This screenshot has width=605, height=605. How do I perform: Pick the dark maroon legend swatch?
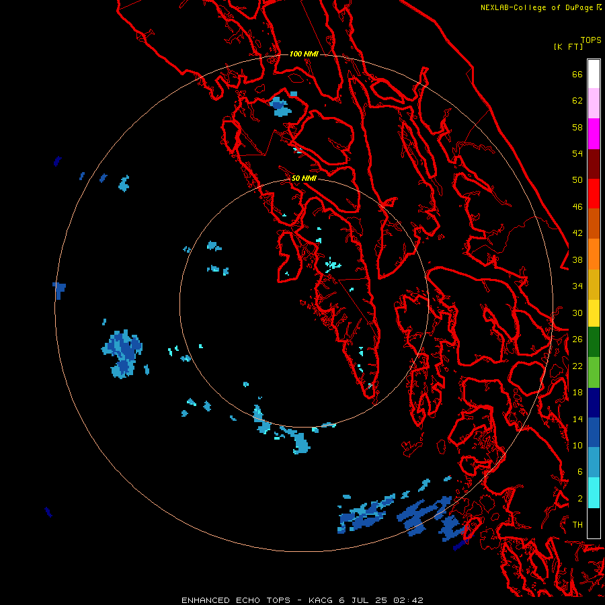click(x=594, y=164)
